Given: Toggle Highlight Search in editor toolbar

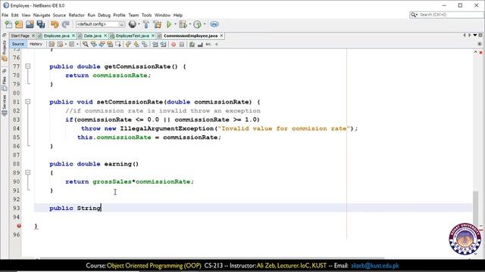Looking at the screenshot, I should click(x=110, y=45).
